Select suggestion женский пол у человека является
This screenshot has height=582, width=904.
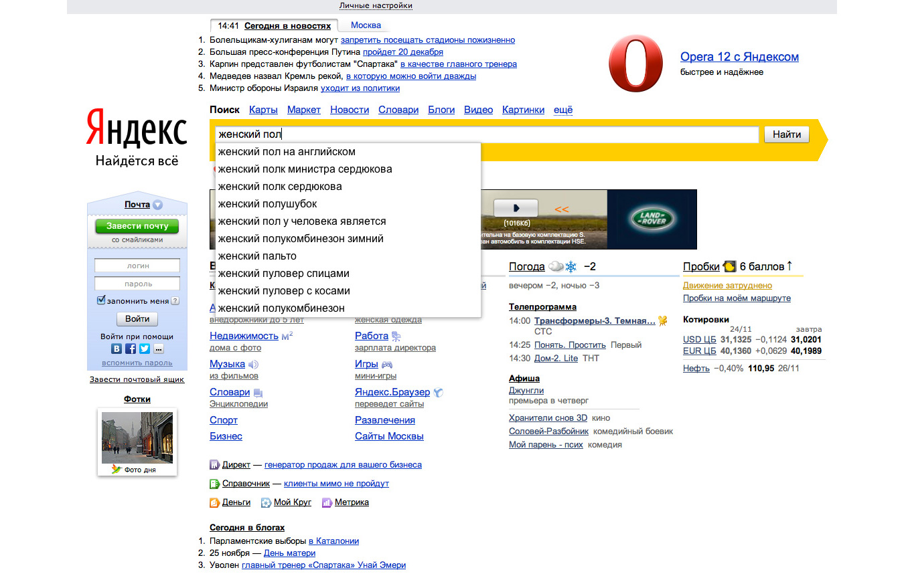pyautogui.click(x=348, y=221)
